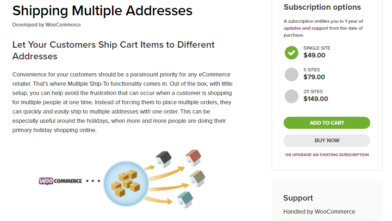The width and height of the screenshot is (392, 221).
Task: Click the green Add to Cart button
Action: [x=327, y=123]
